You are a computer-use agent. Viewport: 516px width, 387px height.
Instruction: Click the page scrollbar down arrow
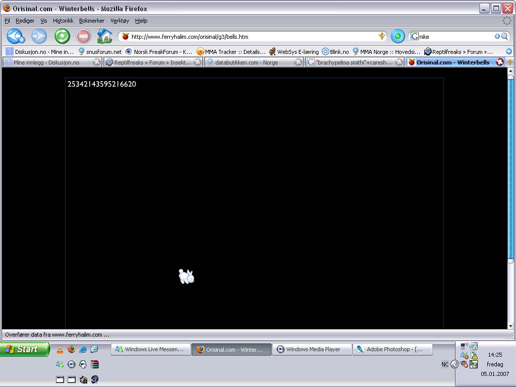pos(511,326)
